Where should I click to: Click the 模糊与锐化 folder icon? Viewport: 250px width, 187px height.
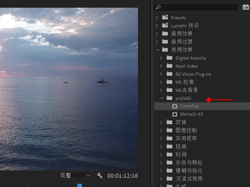(169, 170)
